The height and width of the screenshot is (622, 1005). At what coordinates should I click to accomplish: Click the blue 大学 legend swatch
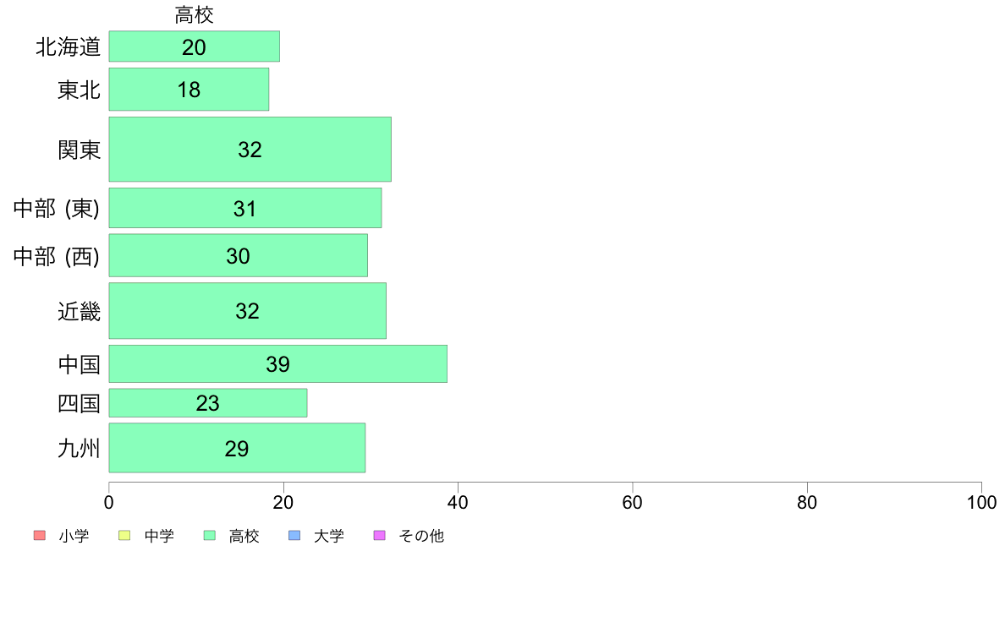pos(294,536)
